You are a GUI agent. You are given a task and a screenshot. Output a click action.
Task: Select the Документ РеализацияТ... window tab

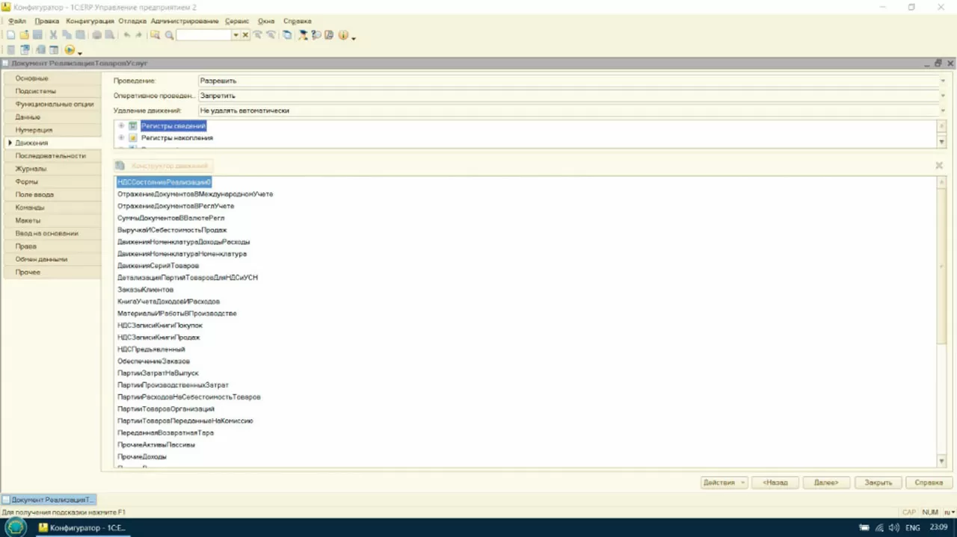point(49,499)
